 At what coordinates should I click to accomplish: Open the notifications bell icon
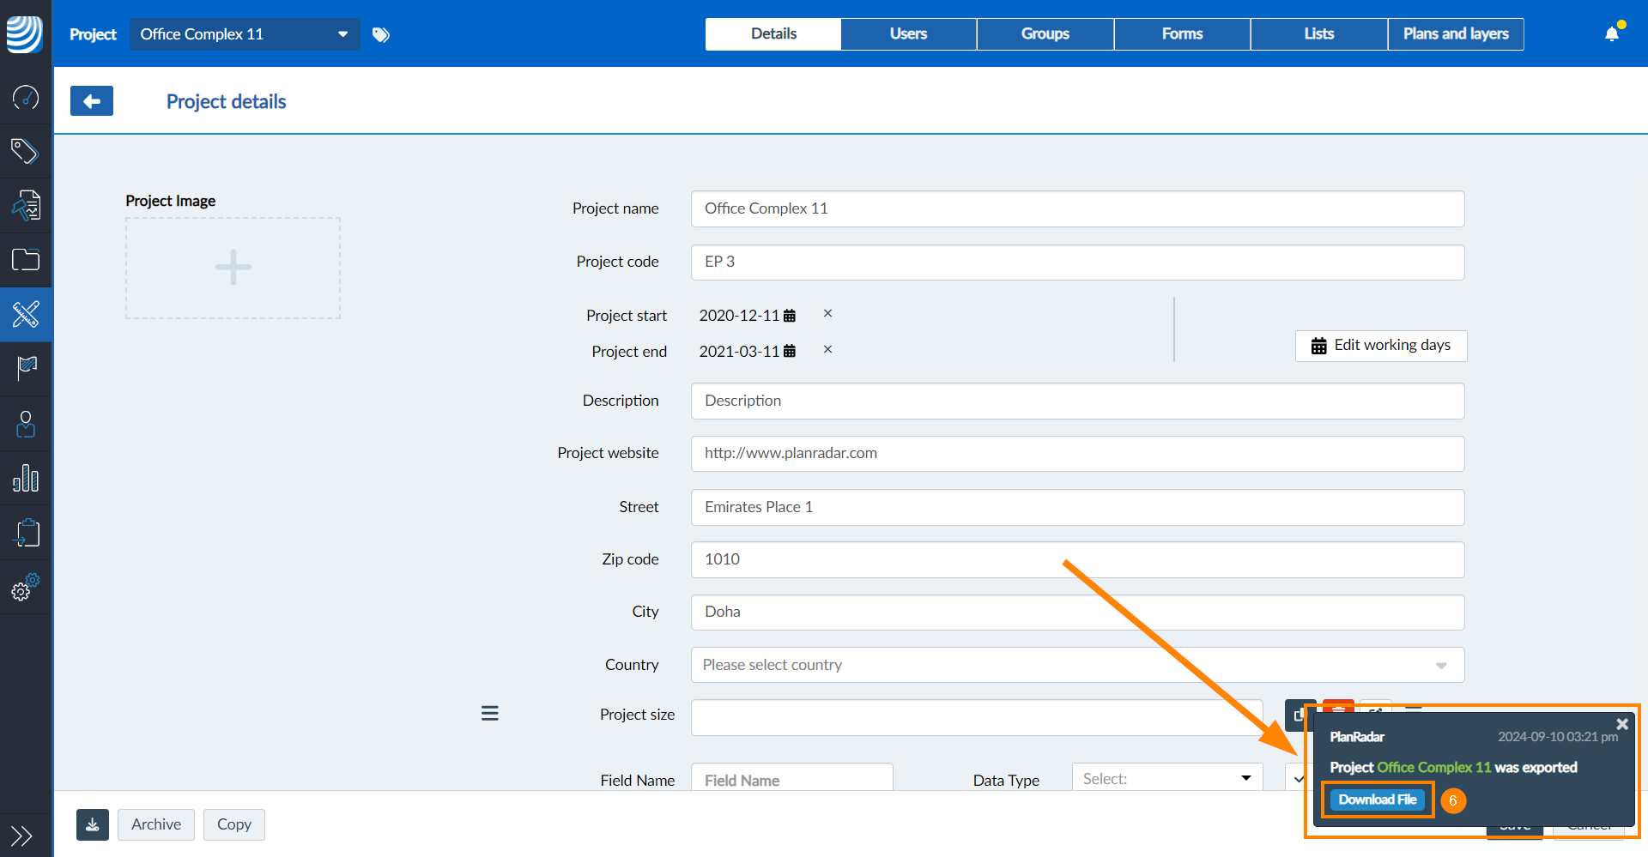click(x=1612, y=33)
